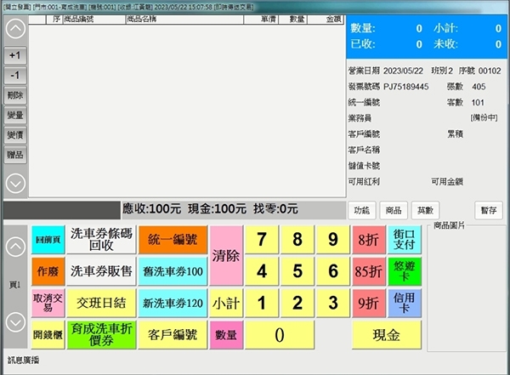The width and height of the screenshot is (510, 375).
Task: Click the 客戶編號 button
Action: [x=173, y=335]
